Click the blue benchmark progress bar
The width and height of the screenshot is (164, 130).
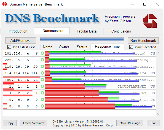coord(82,39)
